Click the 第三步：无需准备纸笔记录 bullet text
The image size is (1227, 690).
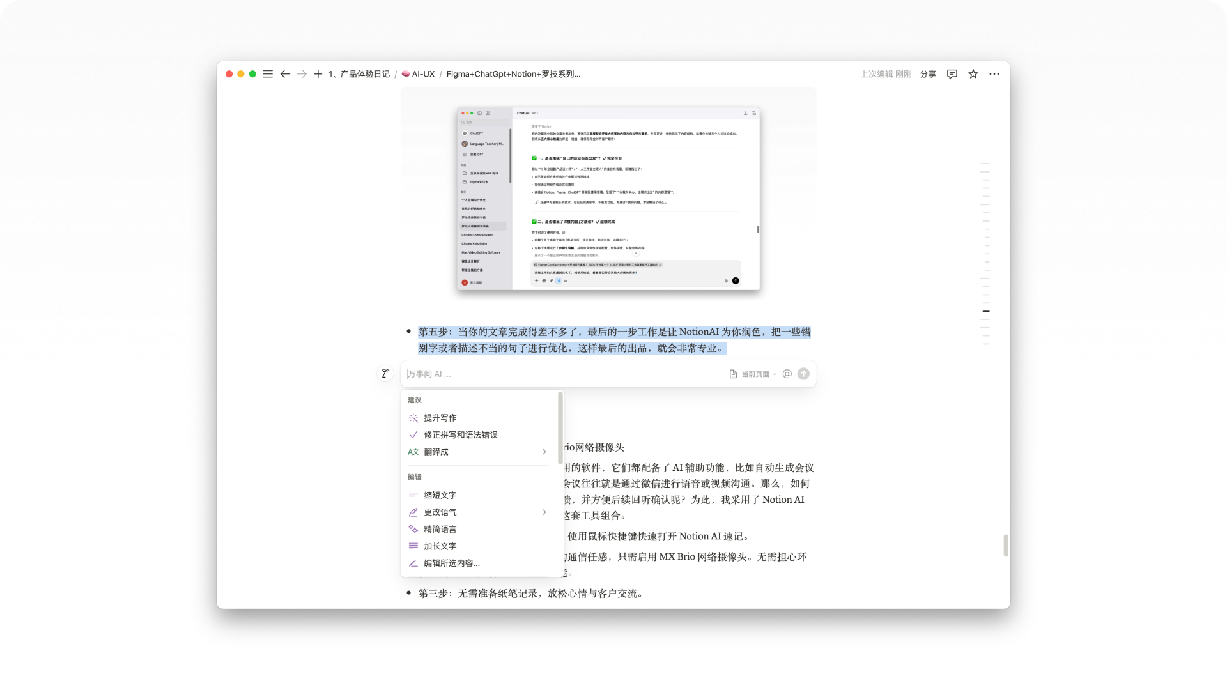530,594
